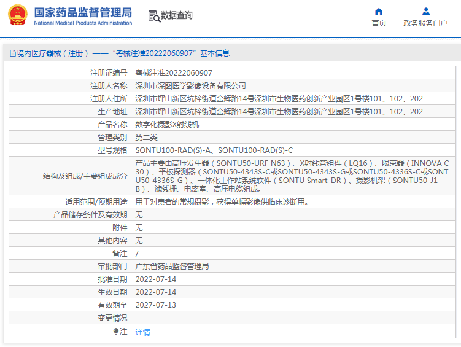This screenshot has height=347, width=461.
Task: Click expiry date 2027-07-13
Action: click(155, 305)
